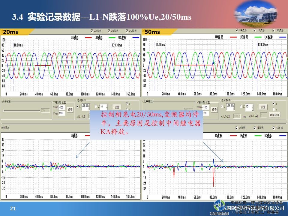Click the slide title '3.4 实验记录数据'
The height and width of the screenshot is (216, 288).
46,17
